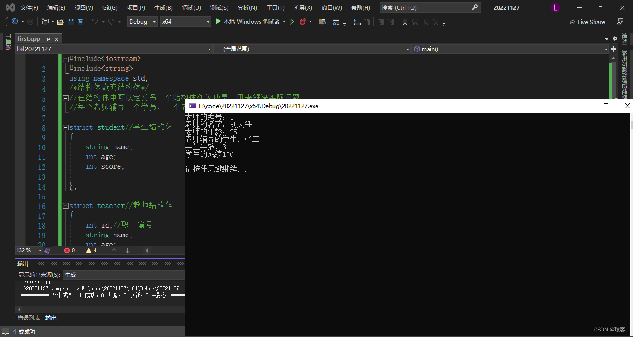This screenshot has width=633, height=337.
Task: Open the active documents list arrow
Action: [607, 39]
